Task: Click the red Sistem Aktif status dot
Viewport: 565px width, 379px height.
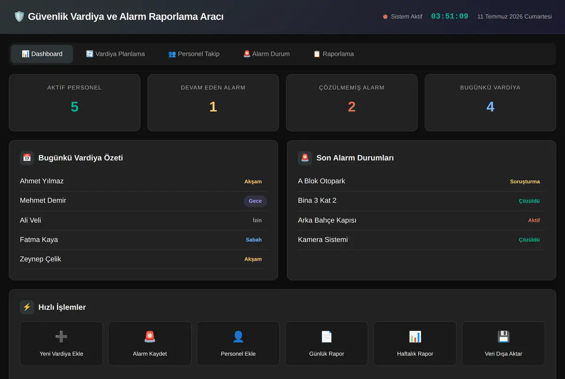Action: 385,16
